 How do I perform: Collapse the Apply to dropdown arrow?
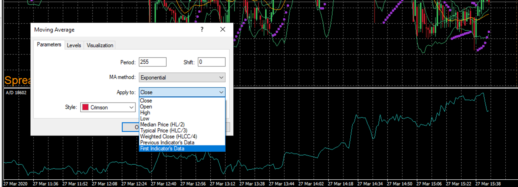pyautogui.click(x=221, y=92)
